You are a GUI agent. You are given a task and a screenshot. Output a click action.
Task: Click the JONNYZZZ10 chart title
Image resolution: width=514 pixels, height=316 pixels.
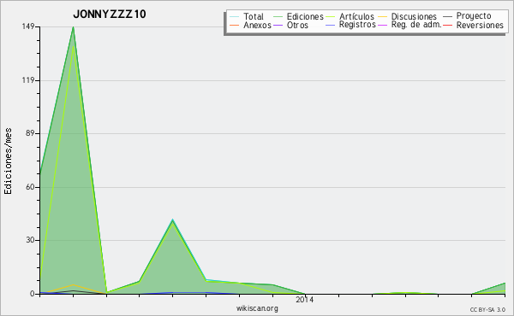click(110, 15)
